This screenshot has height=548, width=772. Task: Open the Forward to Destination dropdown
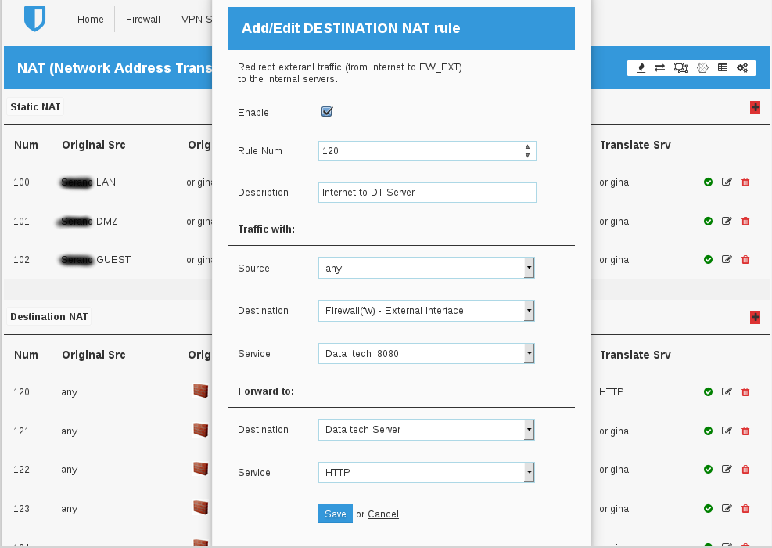pyautogui.click(x=426, y=430)
